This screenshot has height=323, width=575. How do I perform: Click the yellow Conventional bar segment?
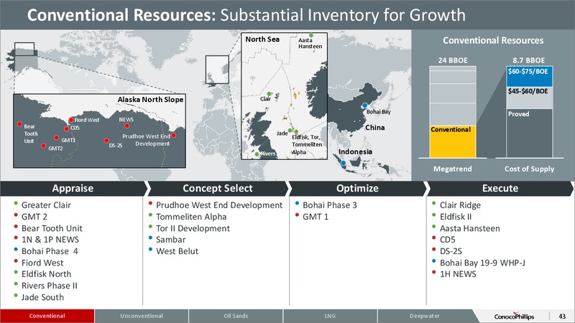tap(453, 141)
